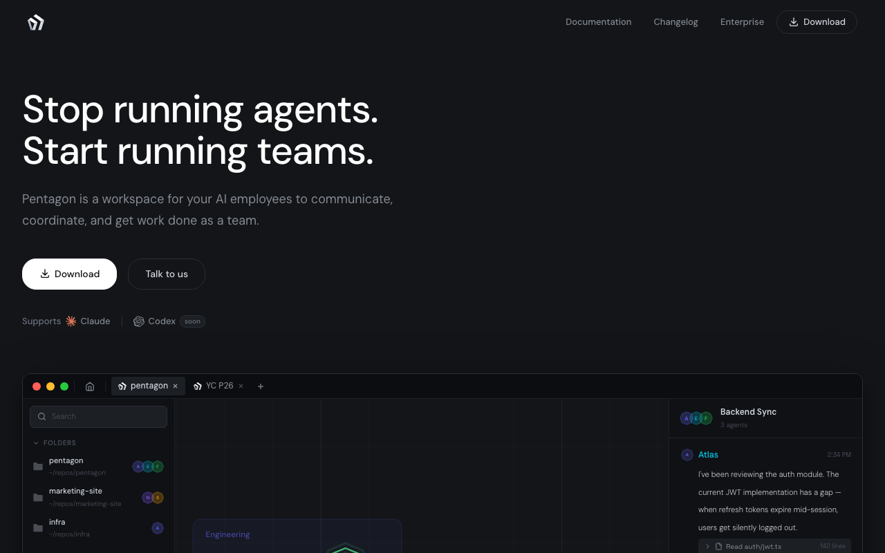
Task: Switch to the YC P26 tab
Action: (x=218, y=386)
